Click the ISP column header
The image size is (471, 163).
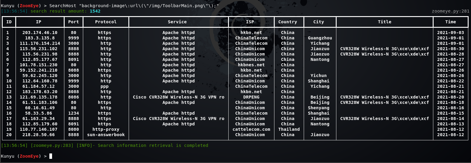tap(250, 22)
